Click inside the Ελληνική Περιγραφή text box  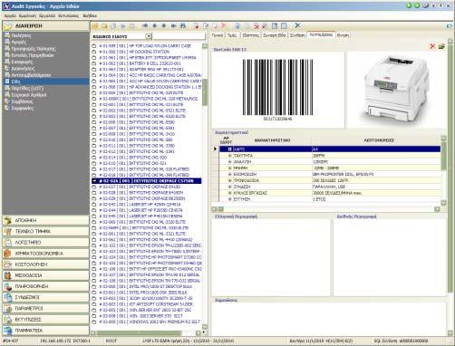[271, 257]
